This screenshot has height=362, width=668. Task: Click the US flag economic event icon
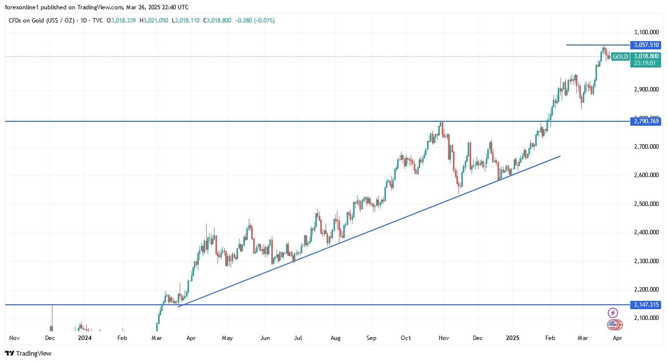(x=613, y=324)
